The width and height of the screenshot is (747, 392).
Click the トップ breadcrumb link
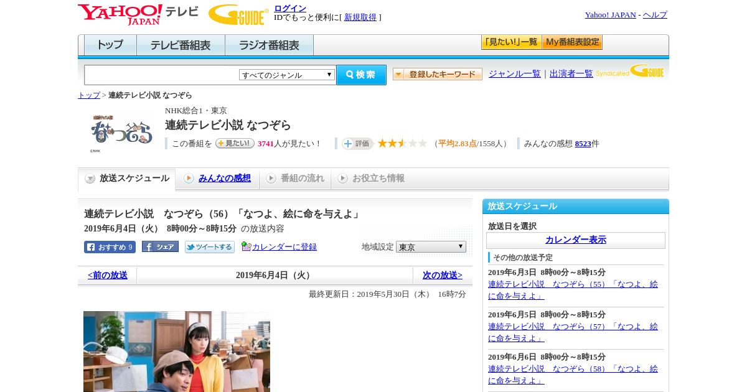[x=88, y=95]
